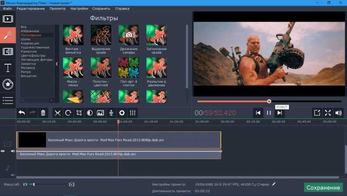
Task: Open preview volume control
Action: point(339,113)
